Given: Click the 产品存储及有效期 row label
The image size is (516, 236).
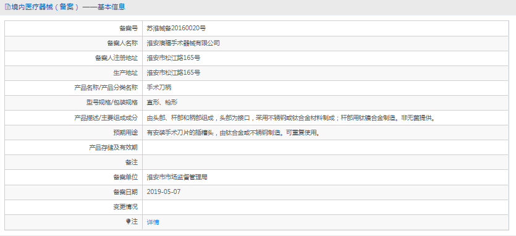Looking at the screenshot, I should coord(114,148).
